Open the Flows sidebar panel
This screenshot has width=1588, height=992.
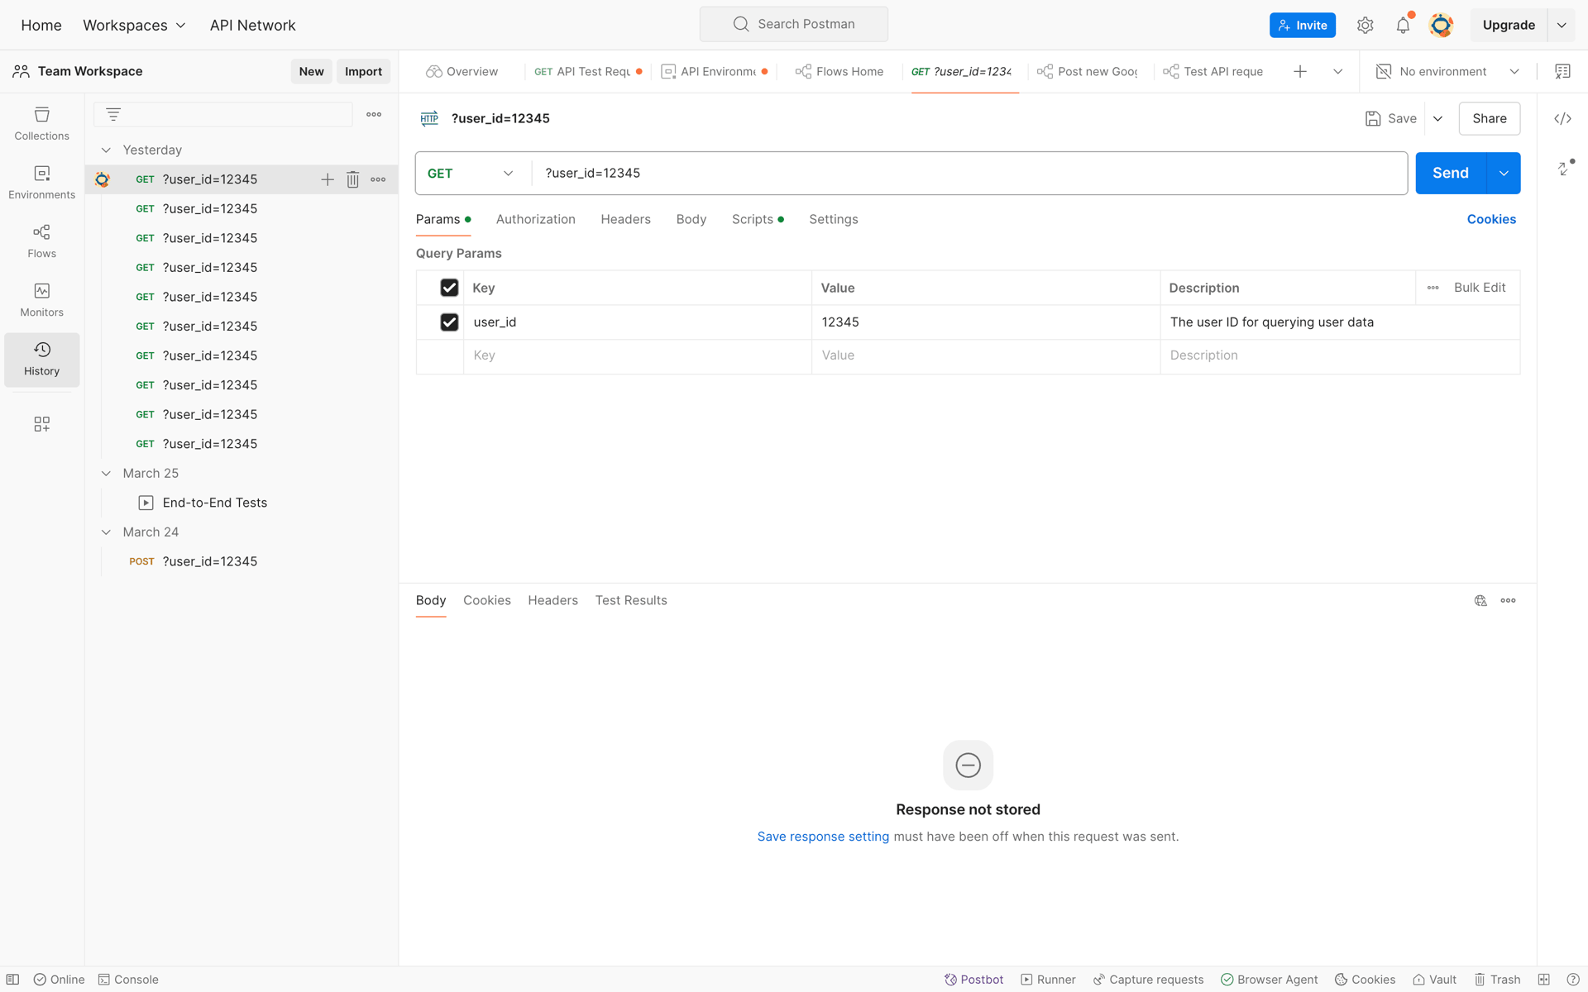pos(41,241)
